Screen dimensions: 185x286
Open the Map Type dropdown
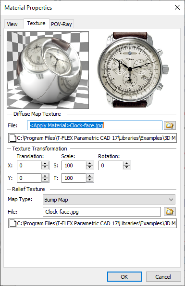(109, 200)
